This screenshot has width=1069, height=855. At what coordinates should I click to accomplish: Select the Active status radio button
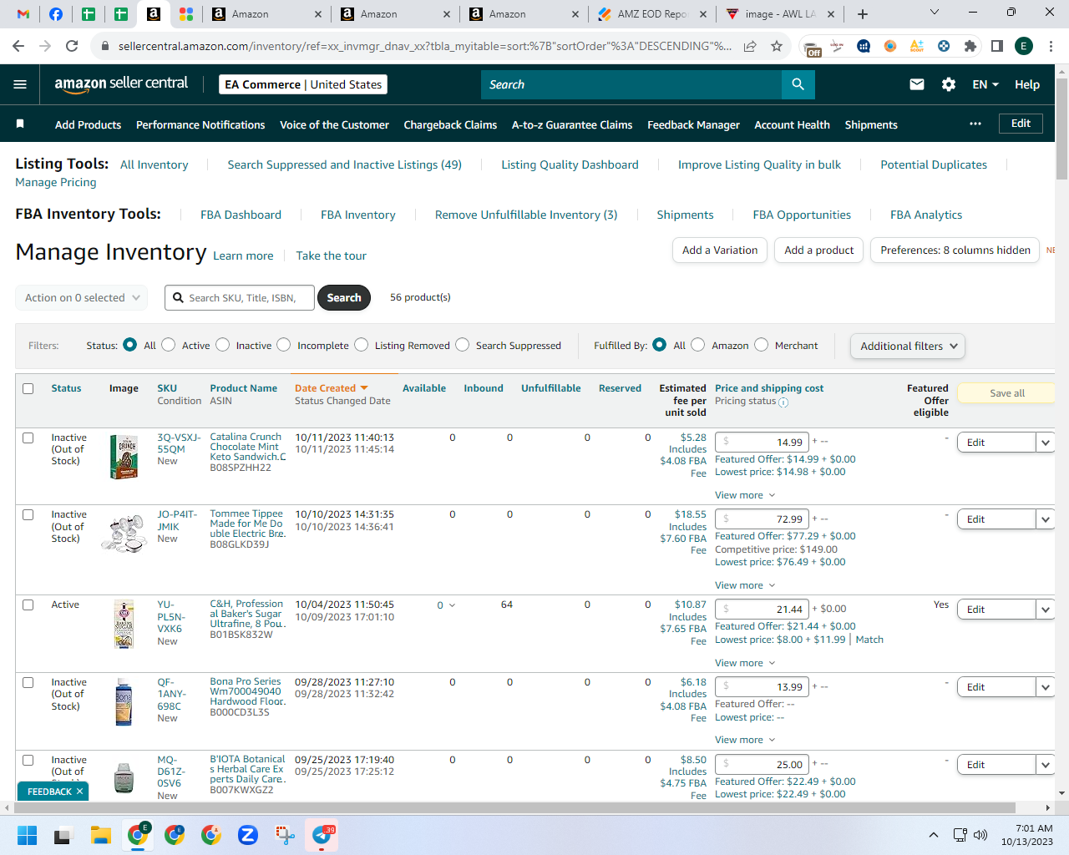tap(169, 345)
